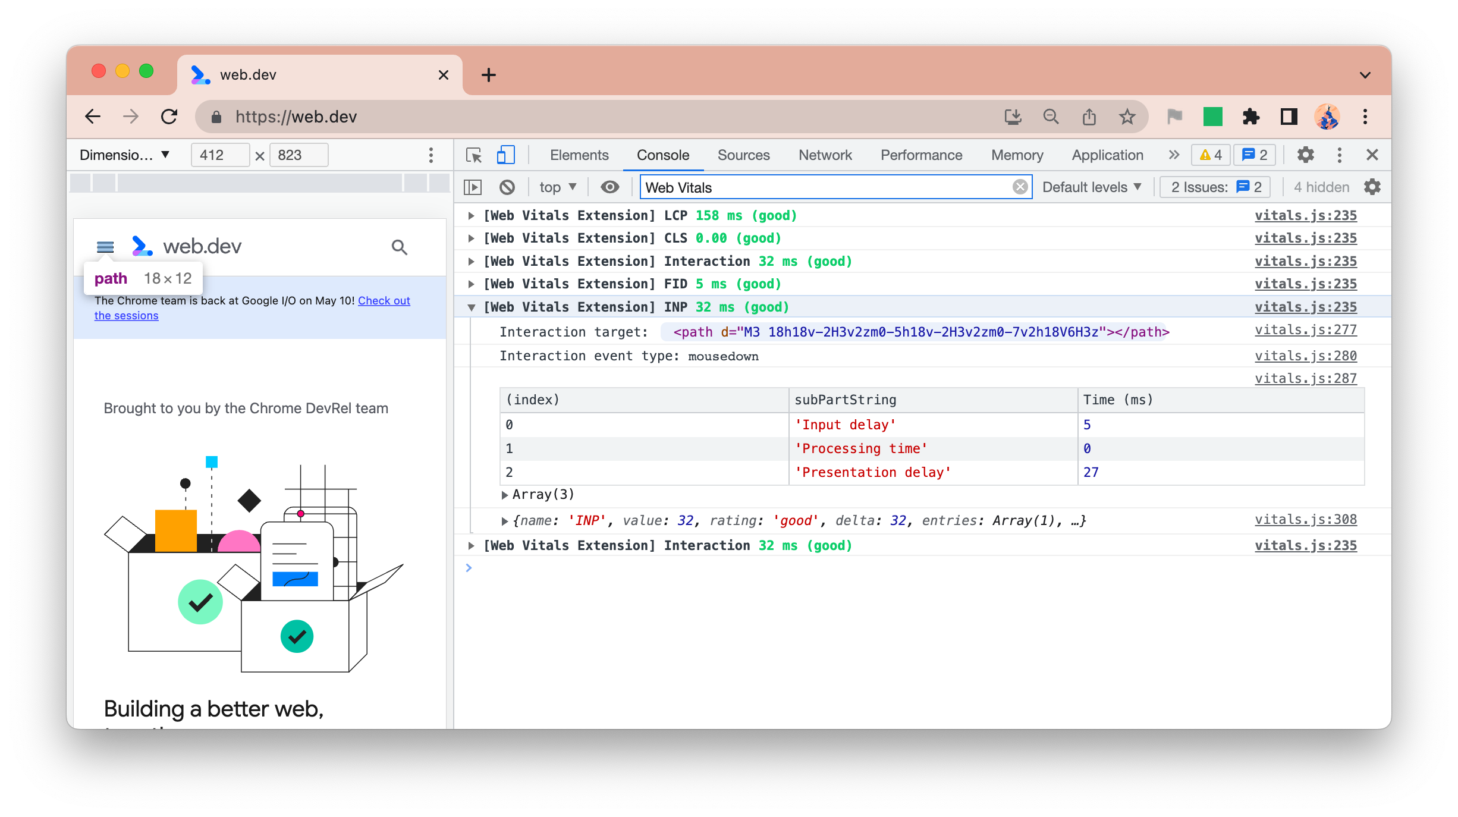This screenshot has width=1458, height=817.
Task: Click the eye filter icon in console
Action: (x=609, y=187)
